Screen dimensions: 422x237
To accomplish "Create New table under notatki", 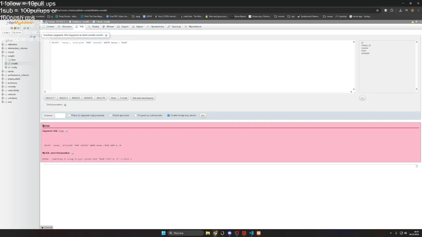I will tap(14, 60).
